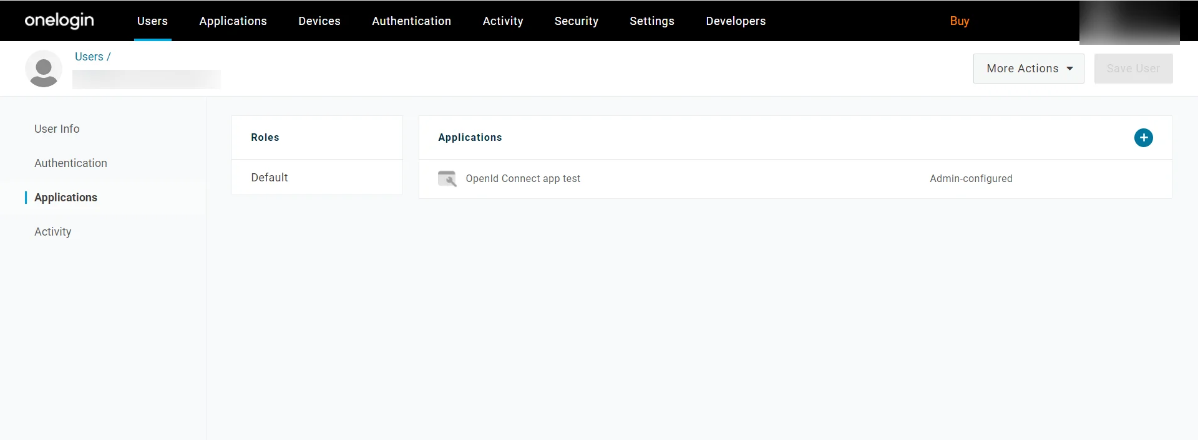Click the user avatar icon

click(44, 69)
